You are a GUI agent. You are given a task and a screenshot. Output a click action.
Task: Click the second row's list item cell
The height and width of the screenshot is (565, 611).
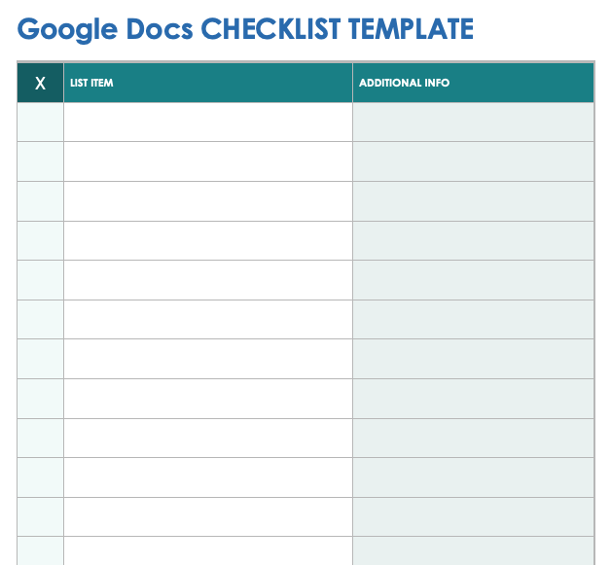click(x=208, y=161)
